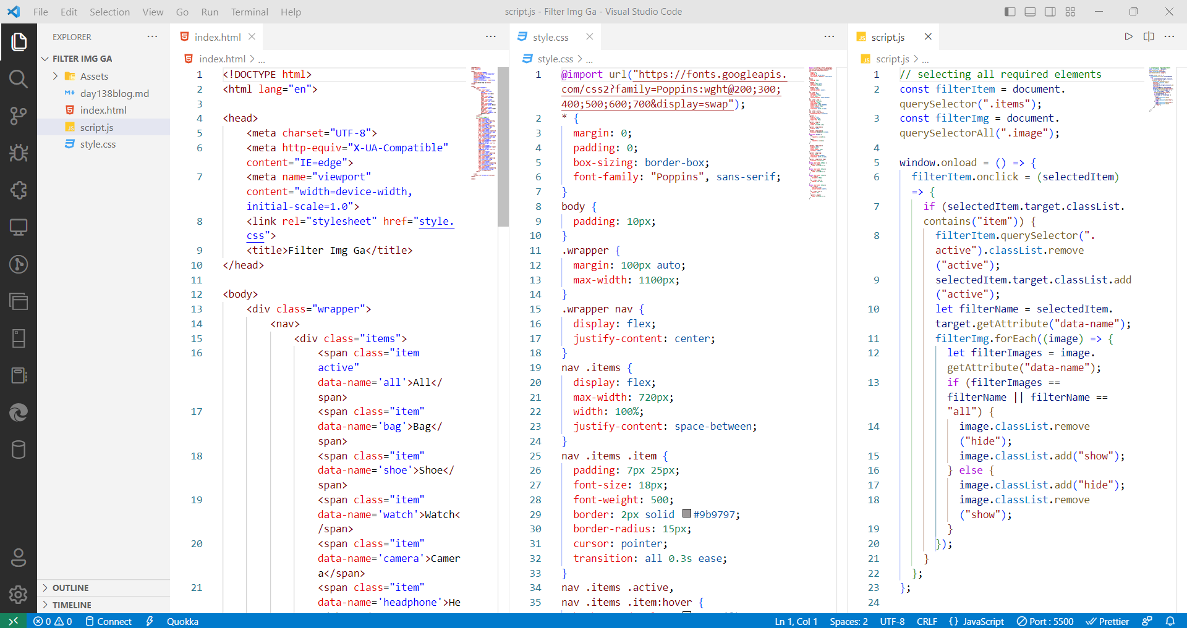Change end of line CRLF setting
This screenshot has width=1187, height=628.
927,621
